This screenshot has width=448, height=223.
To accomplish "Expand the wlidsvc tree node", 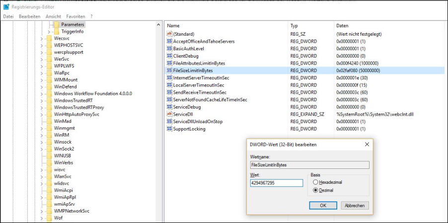I will click(x=42, y=183).
